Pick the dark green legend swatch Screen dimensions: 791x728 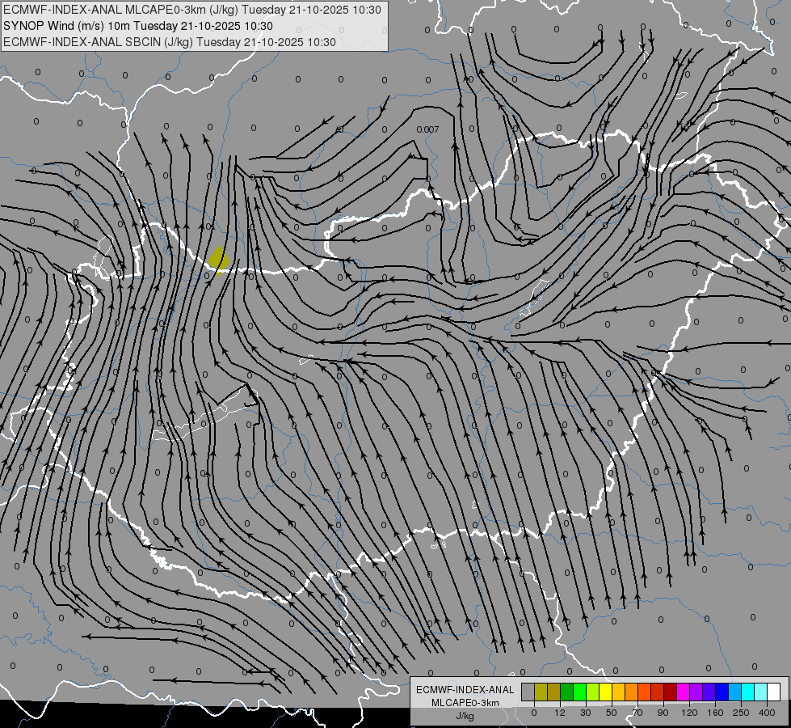tap(567, 692)
